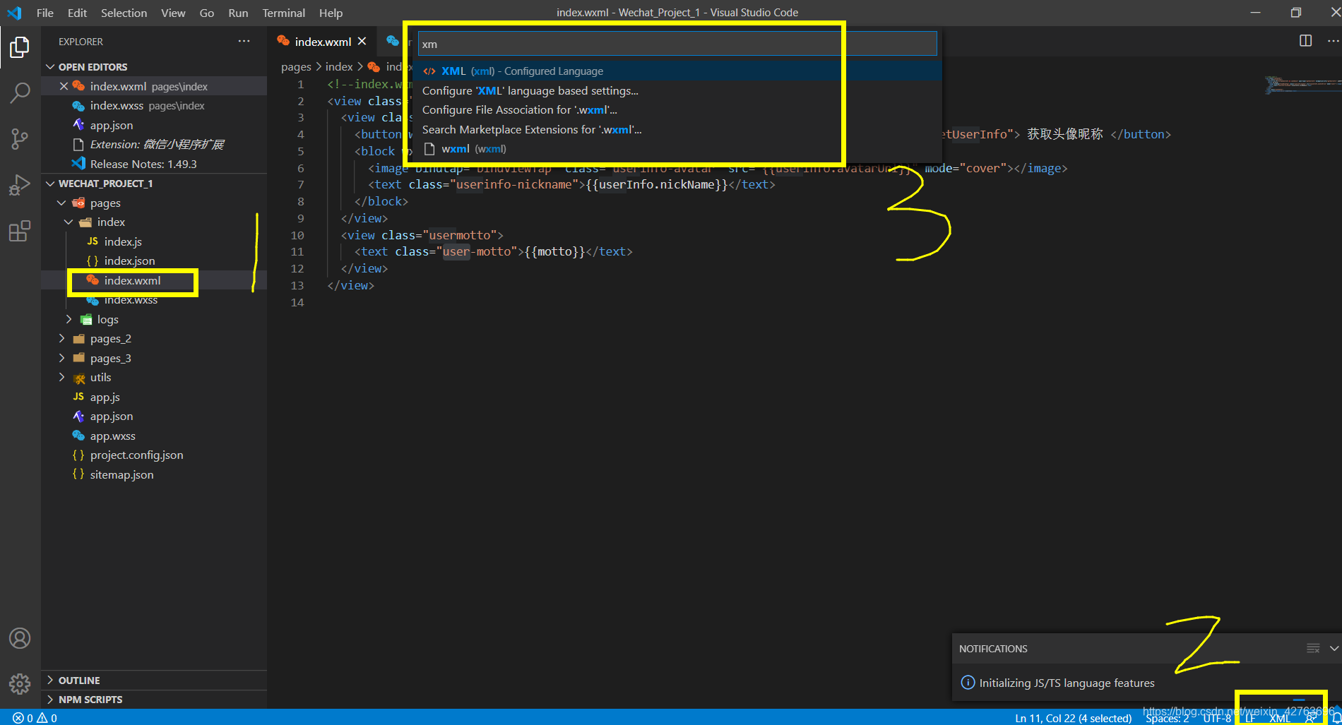Screen dimensions: 1342x725
Task: Open the View menu
Action: coord(173,13)
